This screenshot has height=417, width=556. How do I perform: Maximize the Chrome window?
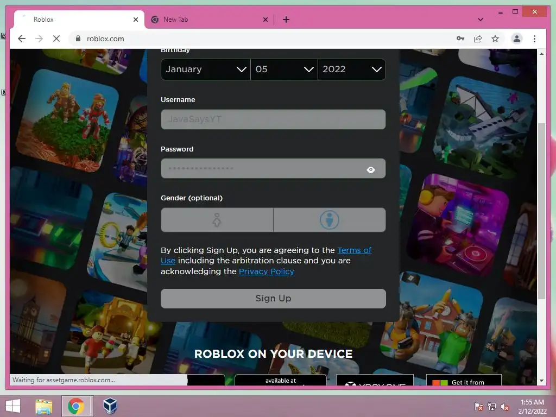(515, 12)
